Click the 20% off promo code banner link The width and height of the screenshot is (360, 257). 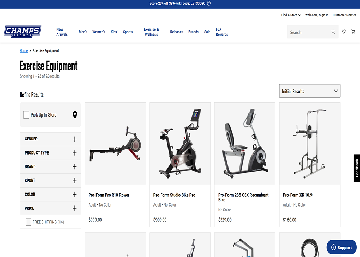point(177,3)
